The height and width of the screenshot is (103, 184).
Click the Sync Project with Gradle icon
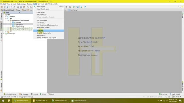coord(74,7)
